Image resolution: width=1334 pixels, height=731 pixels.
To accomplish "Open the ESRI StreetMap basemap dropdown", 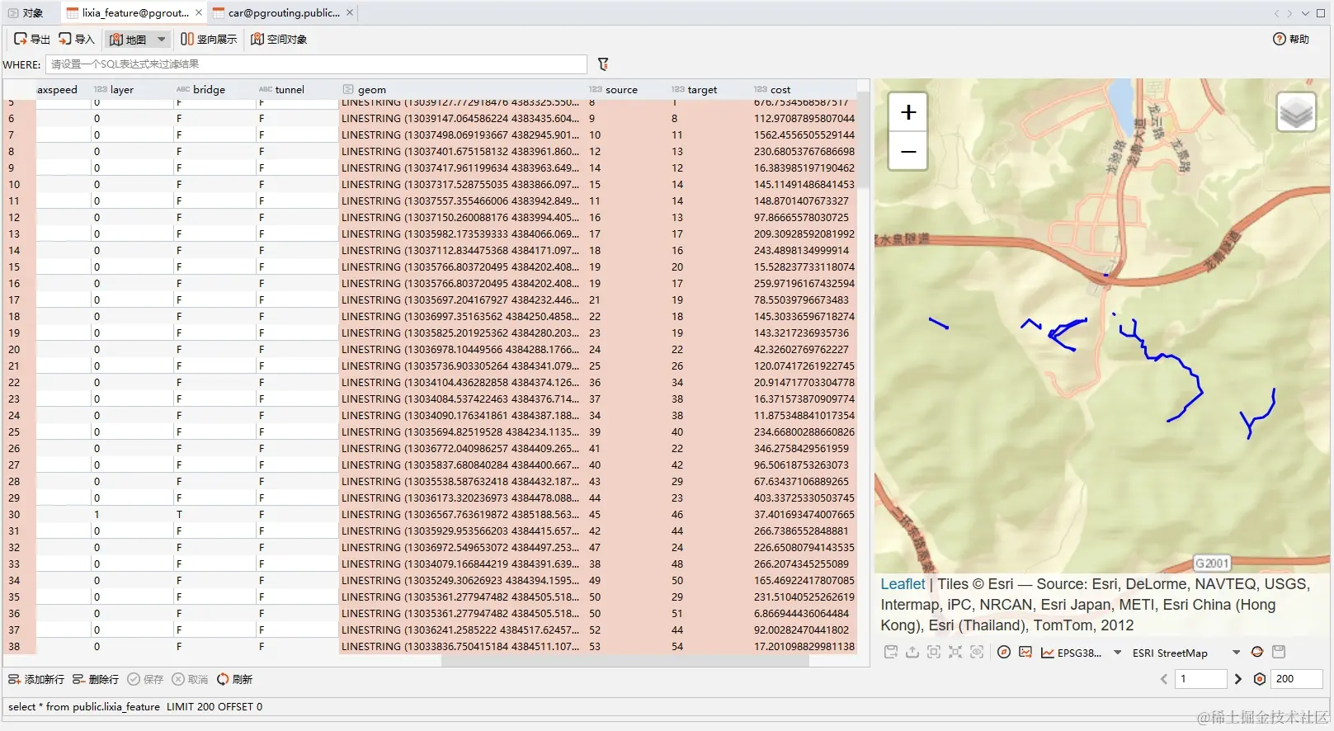I will point(1236,653).
